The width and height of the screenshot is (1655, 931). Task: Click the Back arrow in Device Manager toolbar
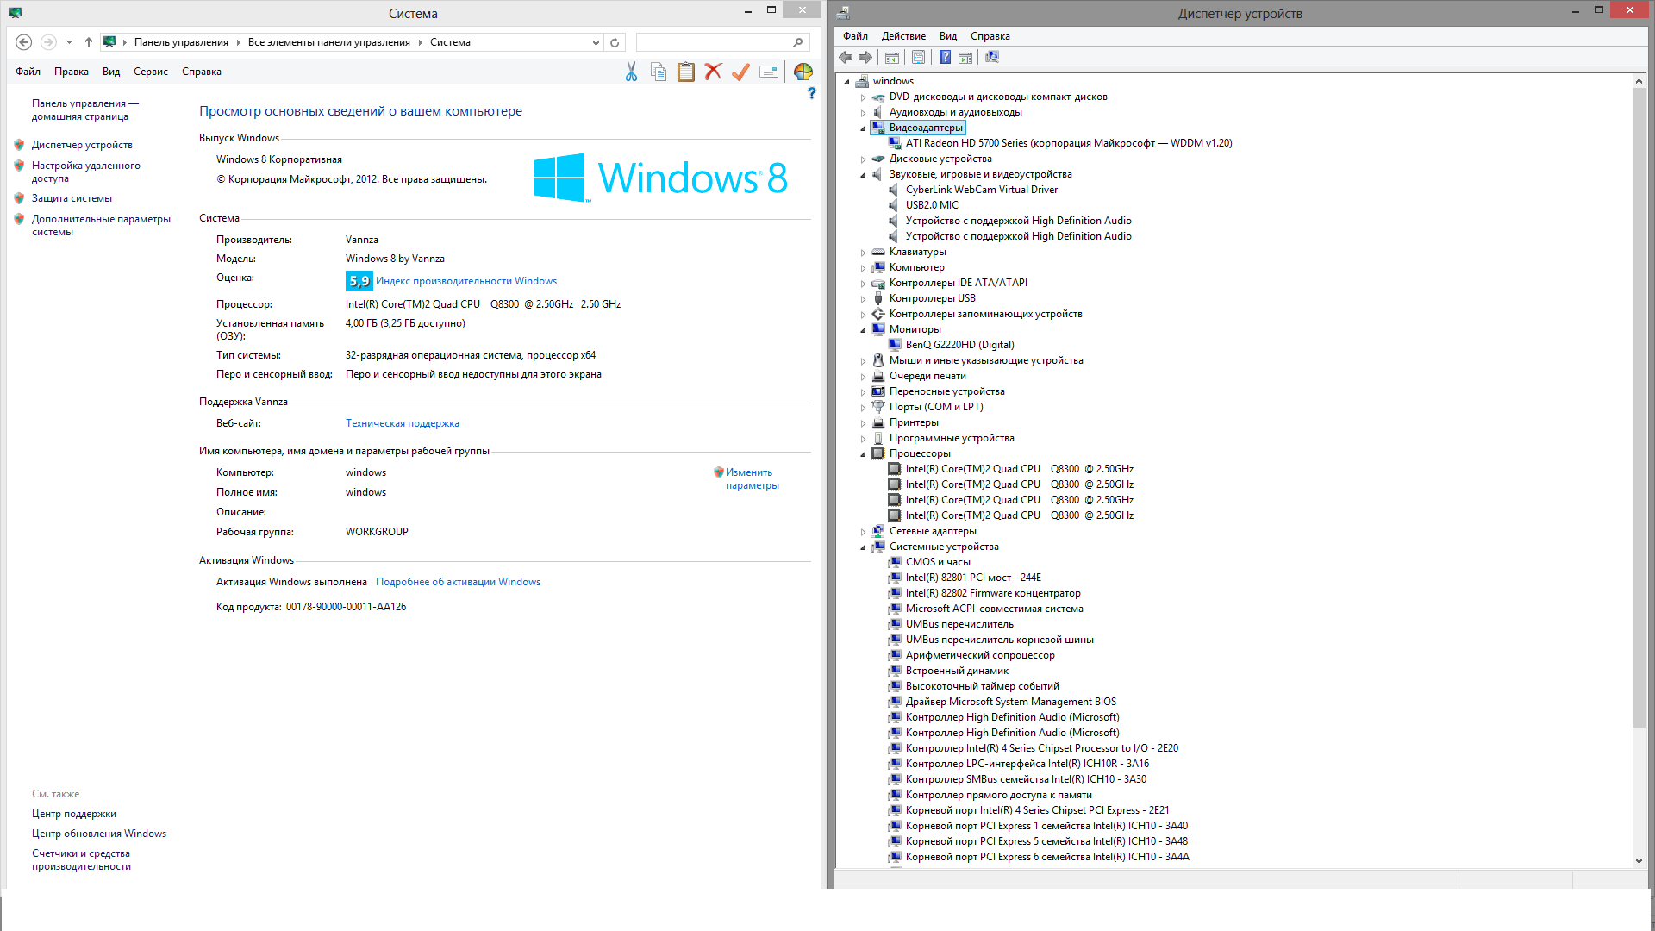tap(846, 57)
